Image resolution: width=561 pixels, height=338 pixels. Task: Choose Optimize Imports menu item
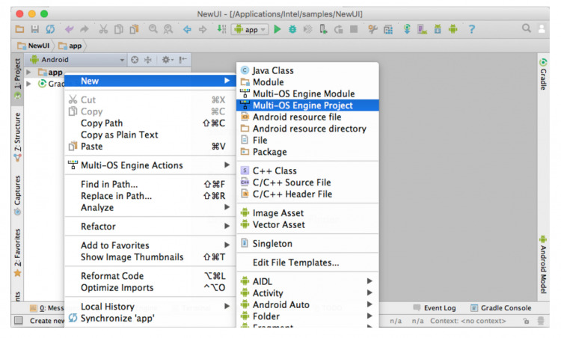click(150, 288)
